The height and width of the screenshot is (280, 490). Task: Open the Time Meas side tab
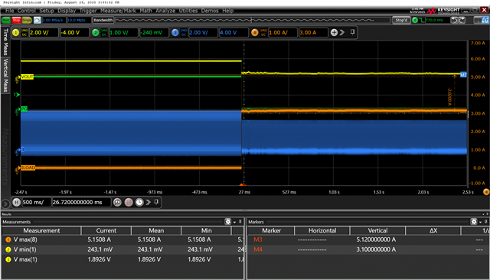(5, 42)
